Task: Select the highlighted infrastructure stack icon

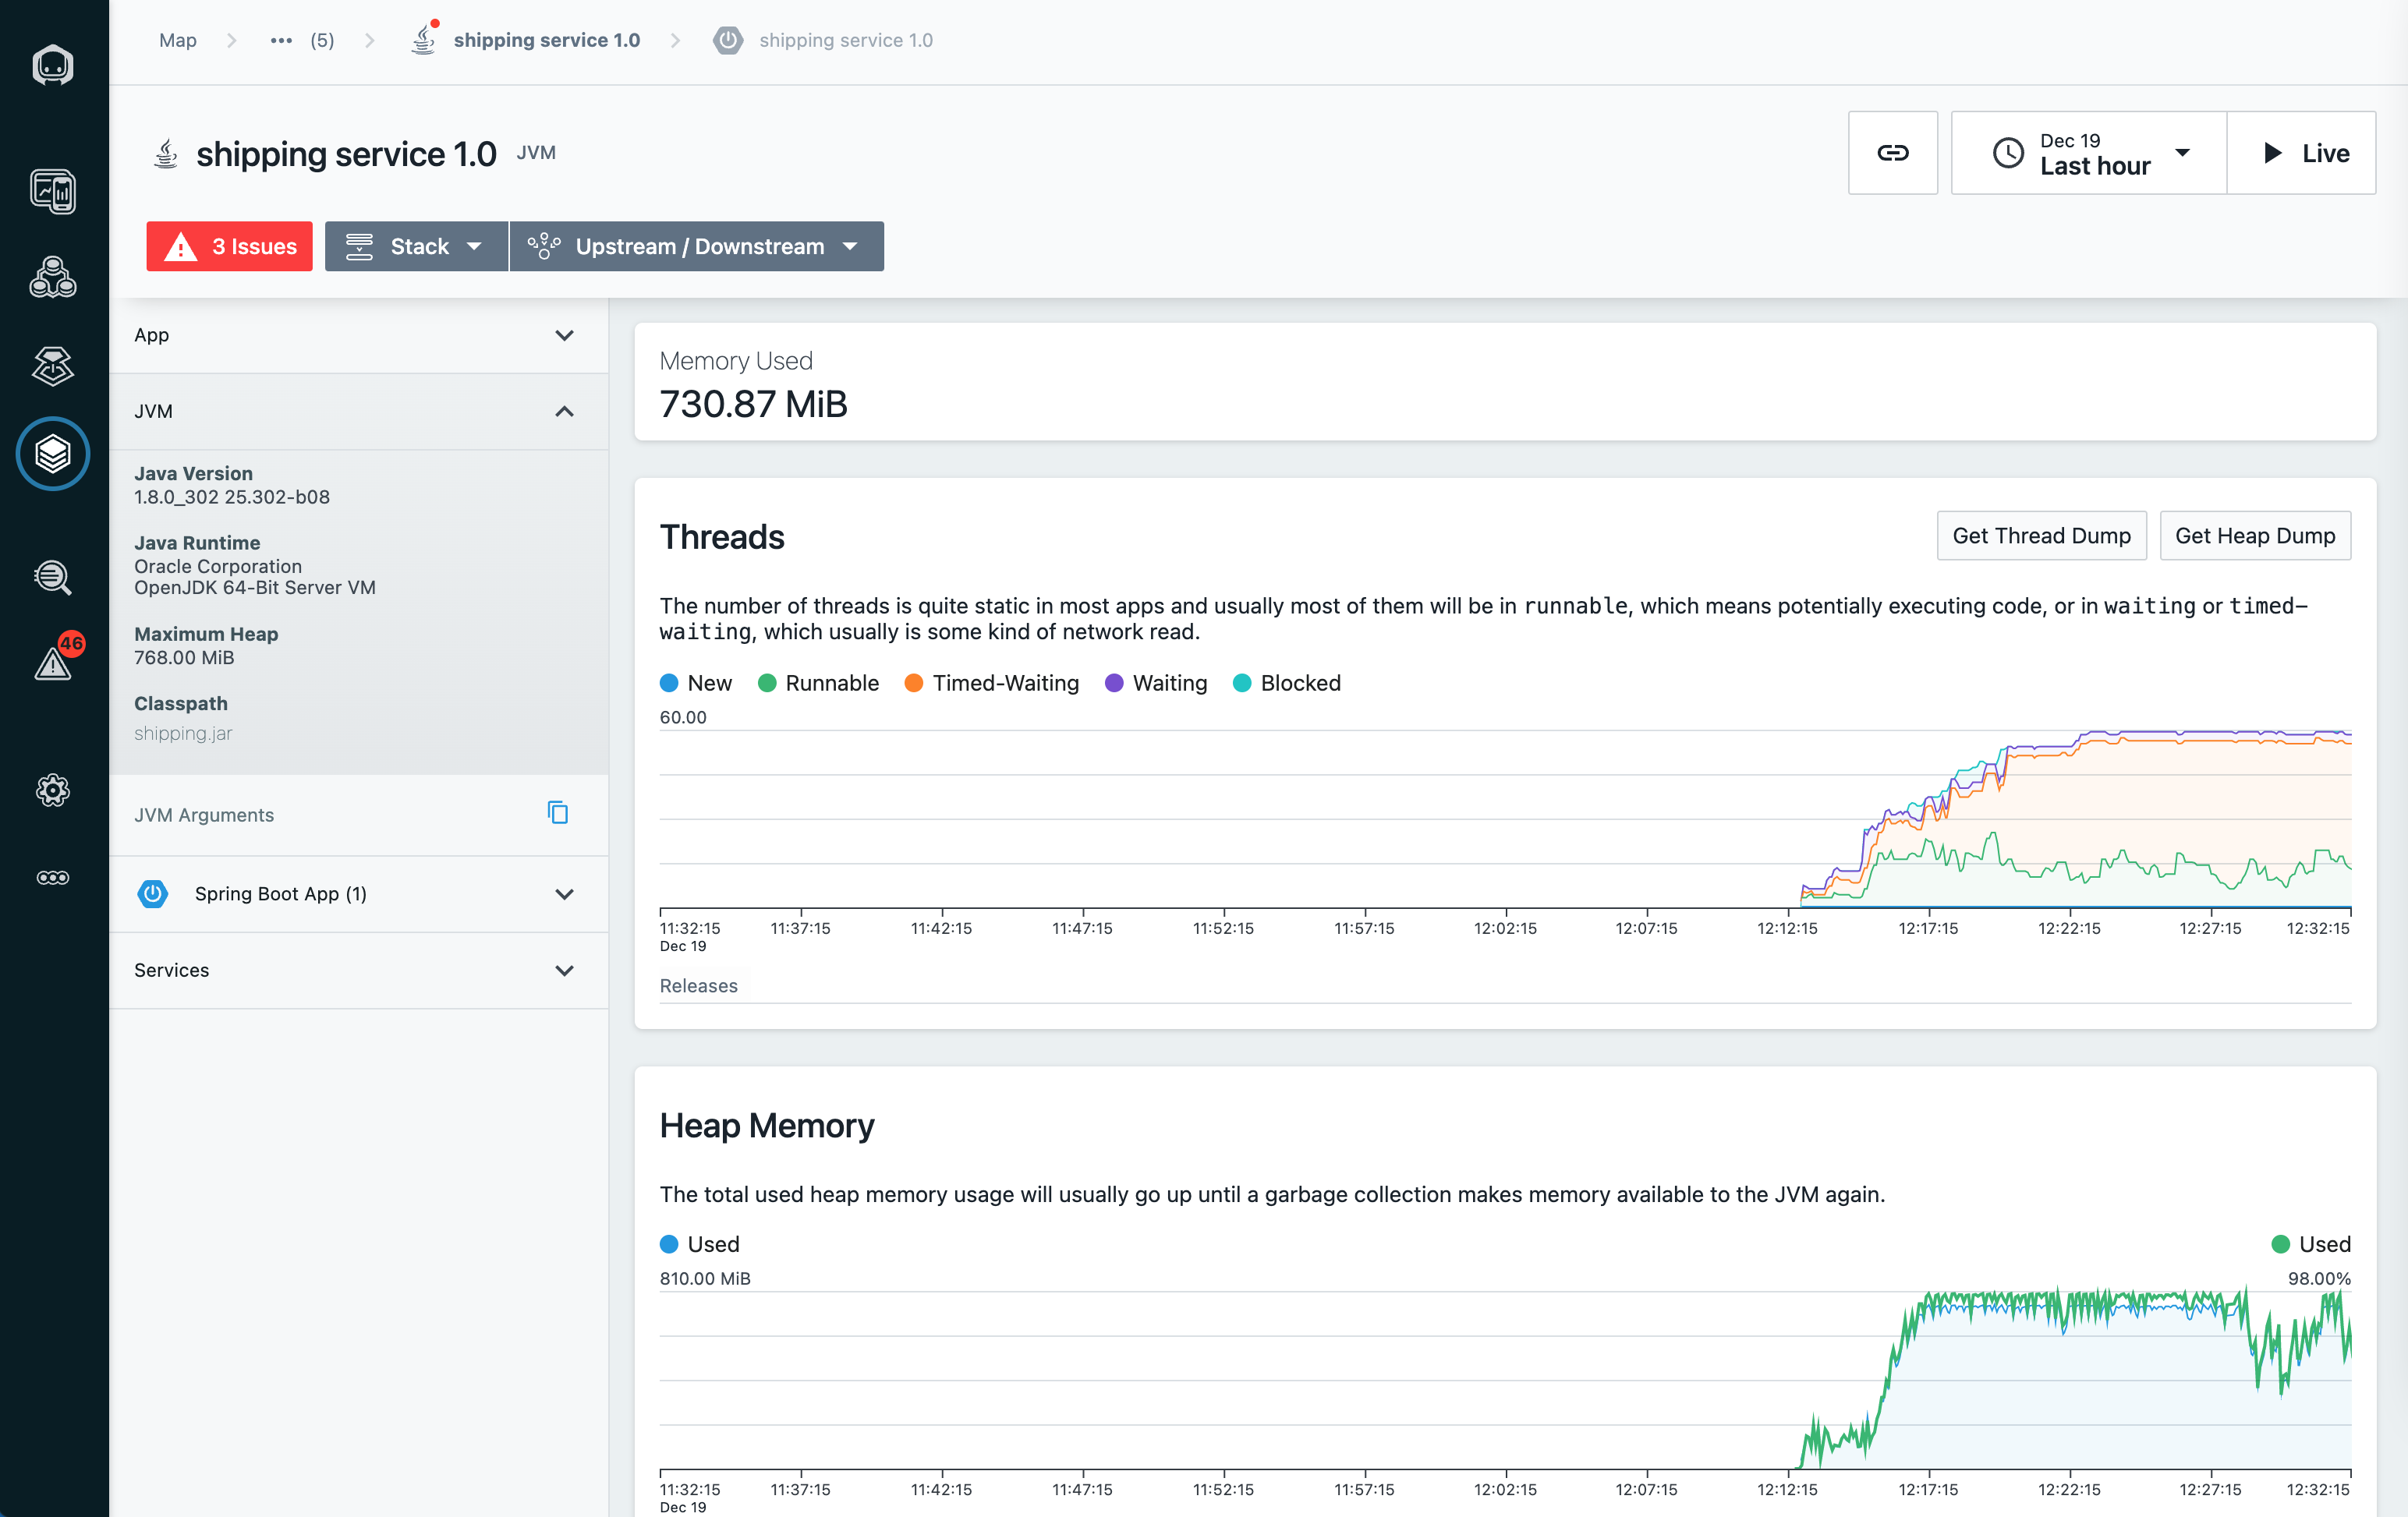Action: [53, 454]
